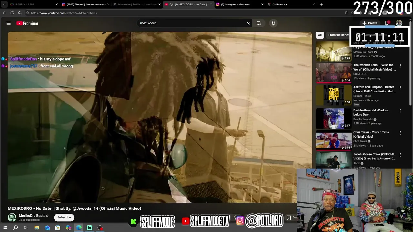The height and width of the screenshot is (232, 413).
Task: Open options for Thouxanban Fauni video
Action: tap(400, 66)
